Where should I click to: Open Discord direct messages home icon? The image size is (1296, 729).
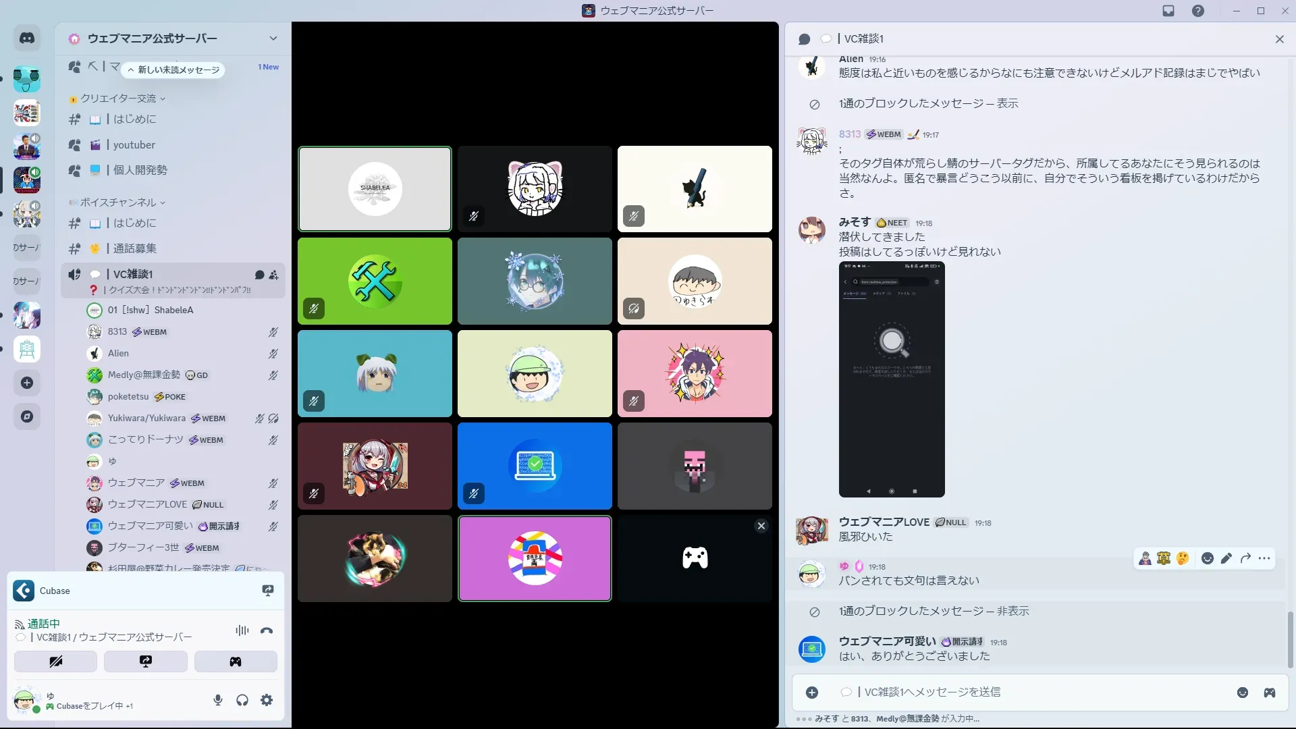27,38
